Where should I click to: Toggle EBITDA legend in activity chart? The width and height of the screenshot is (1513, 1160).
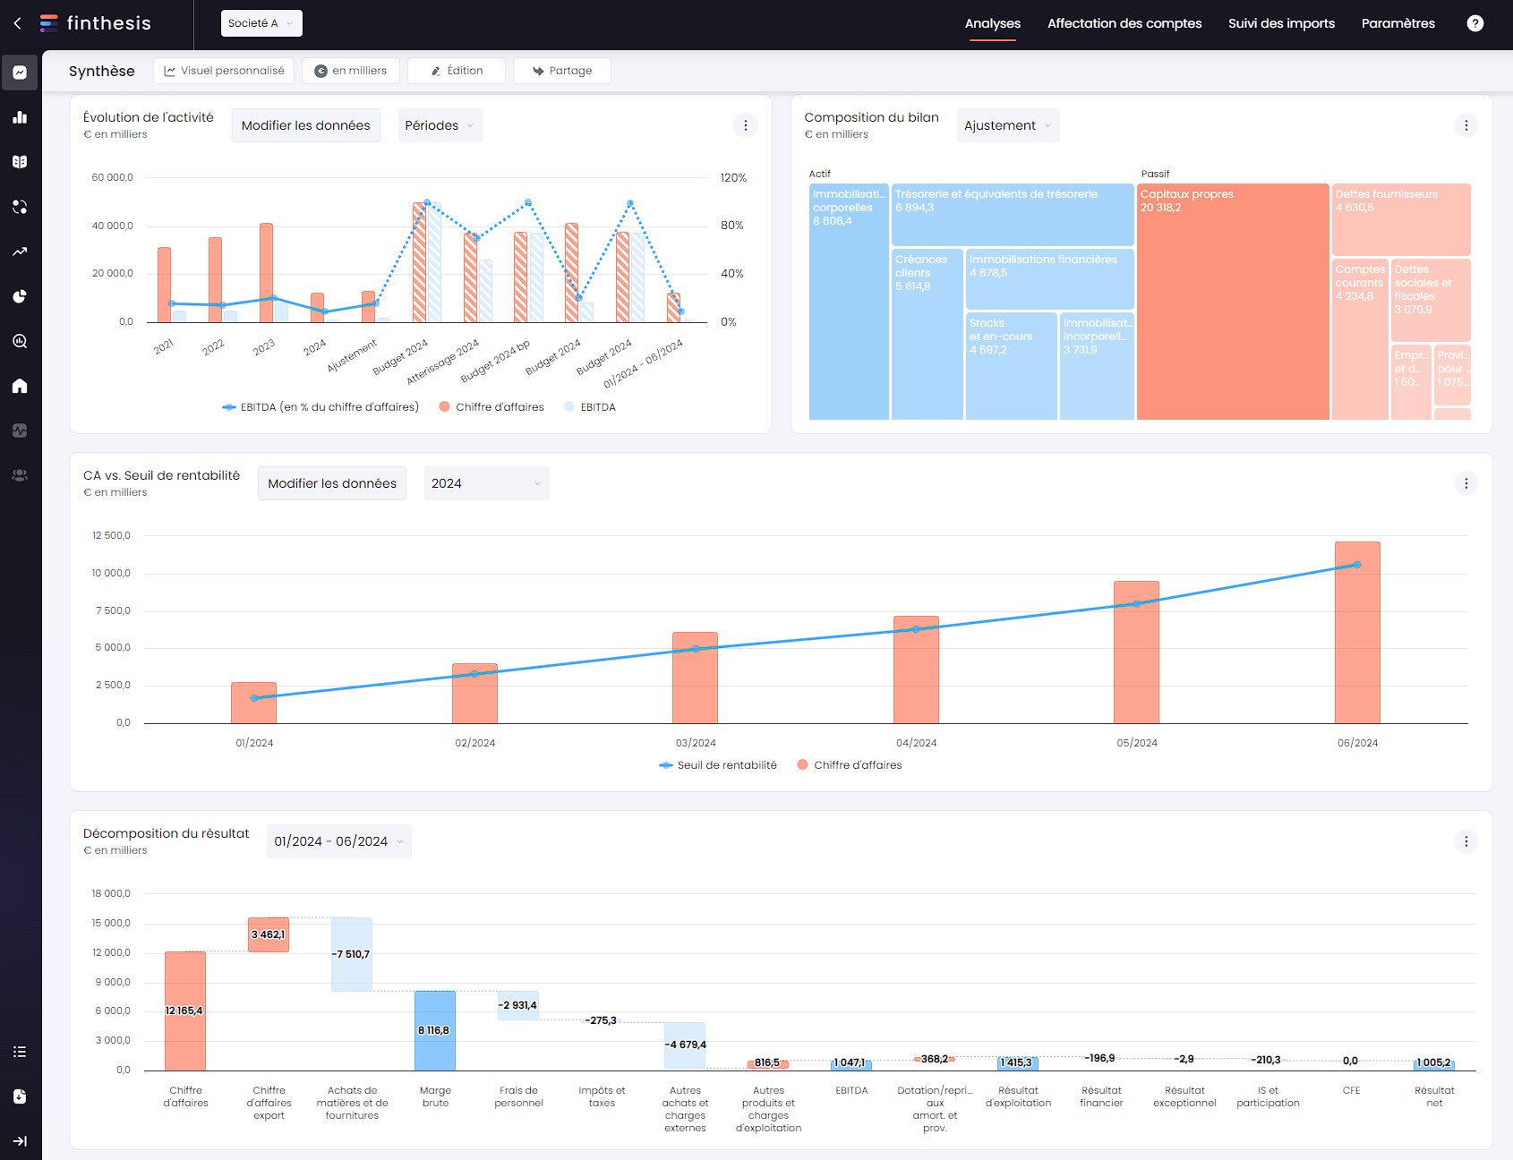click(x=590, y=407)
